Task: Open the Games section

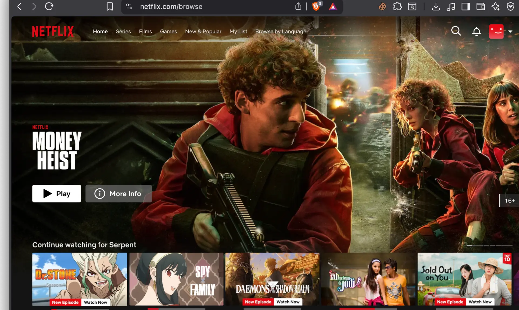Action: point(168,32)
